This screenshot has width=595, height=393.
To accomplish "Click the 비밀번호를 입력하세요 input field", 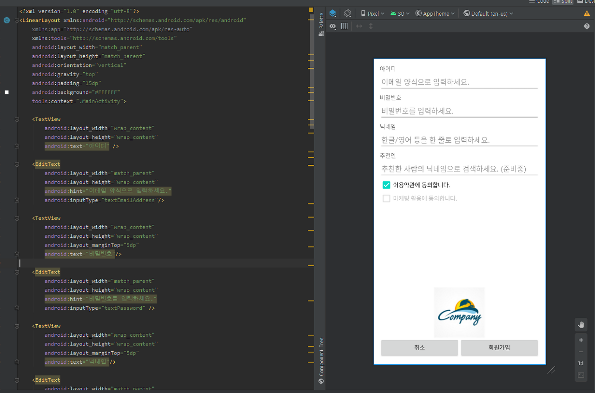I will pyautogui.click(x=459, y=111).
